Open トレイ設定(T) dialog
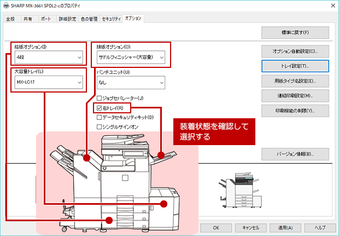339x236 pixels. [x=295, y=66]
